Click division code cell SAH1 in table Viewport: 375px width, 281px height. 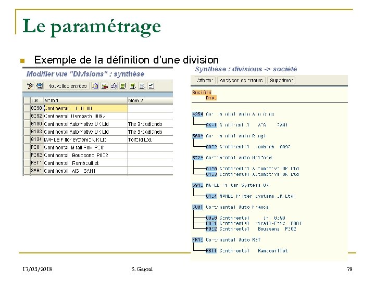[36, 171]
